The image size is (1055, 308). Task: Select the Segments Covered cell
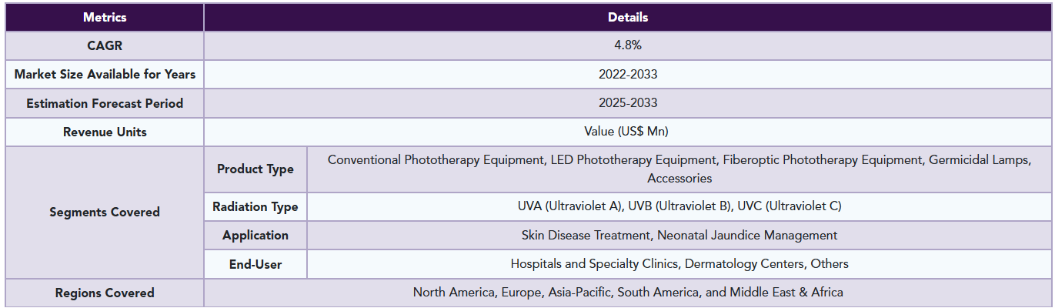[x=105, y=212]
